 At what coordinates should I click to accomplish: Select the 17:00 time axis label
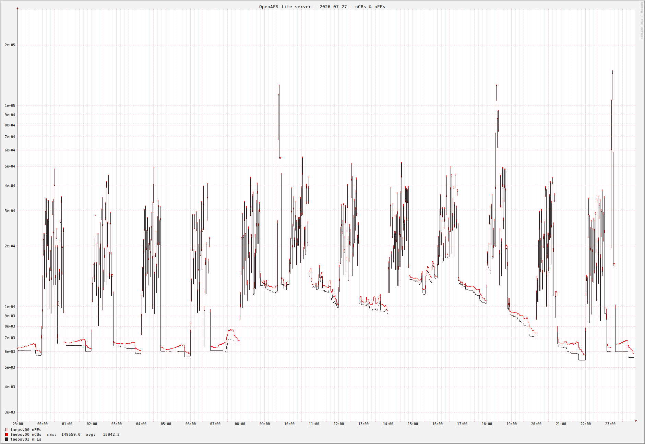(462, 424)
